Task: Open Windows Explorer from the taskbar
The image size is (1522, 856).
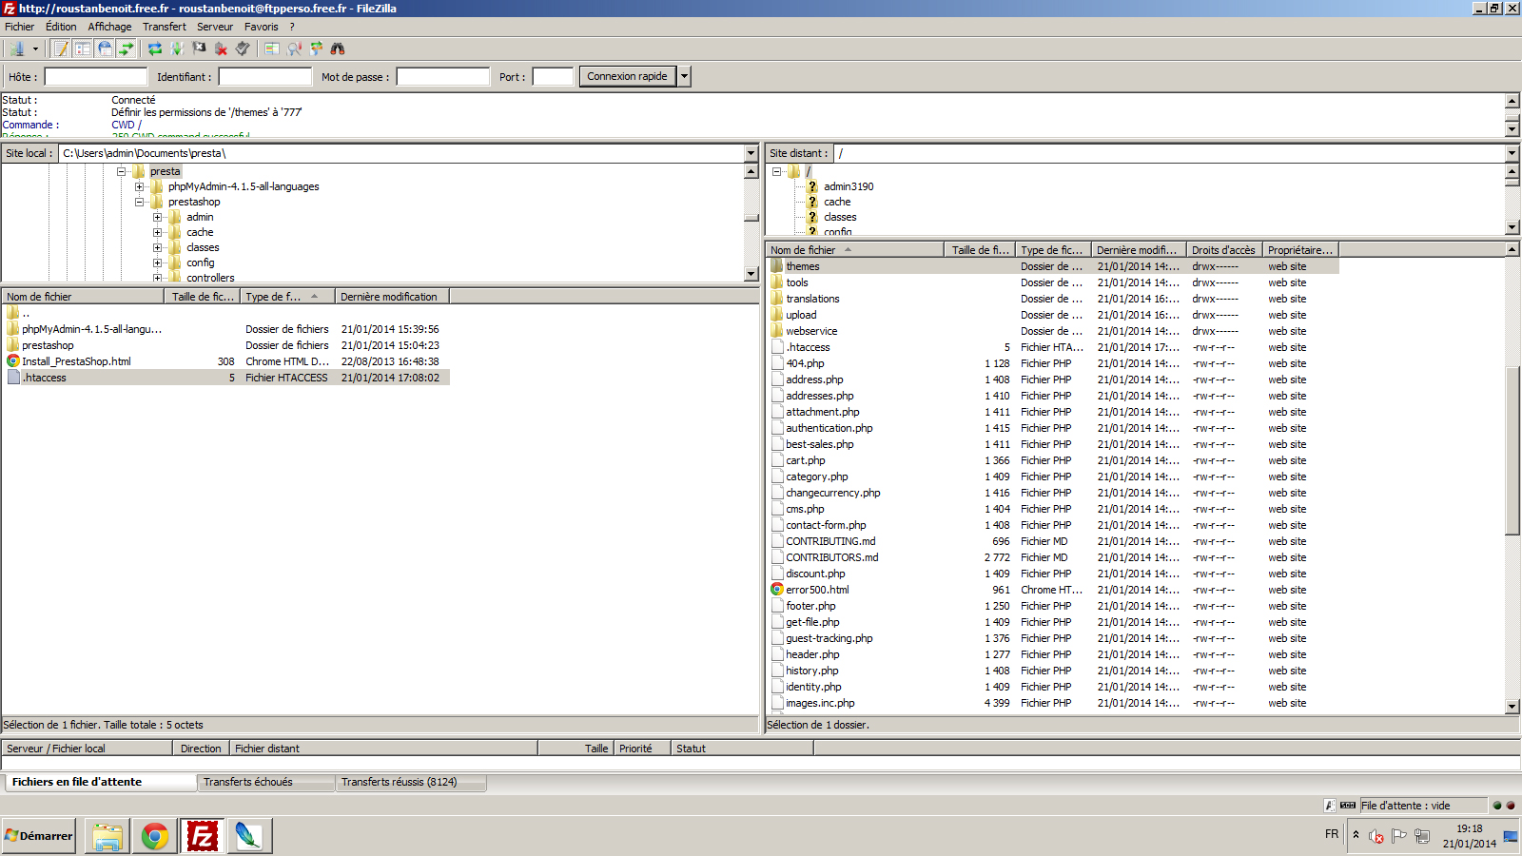Action: tap(107, 836)
